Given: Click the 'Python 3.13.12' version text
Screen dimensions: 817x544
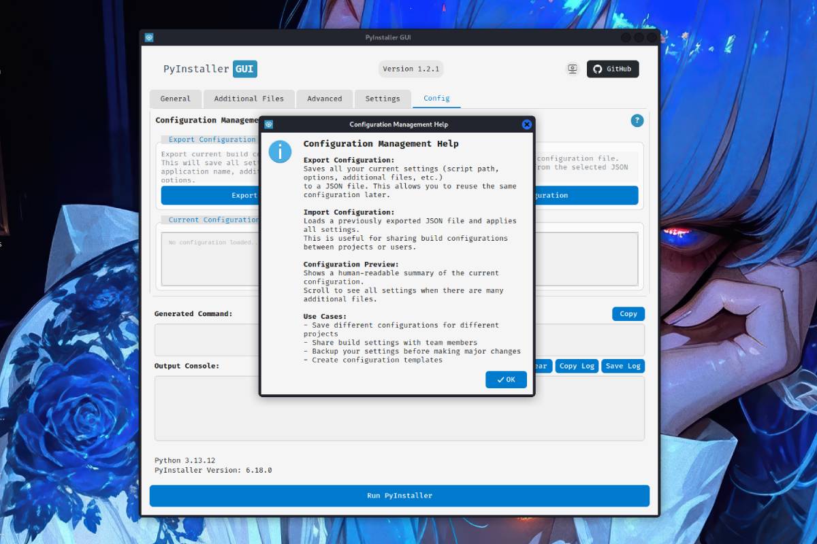Looking at the screenshot, I should pyautogui.click(x=185, y=460).
